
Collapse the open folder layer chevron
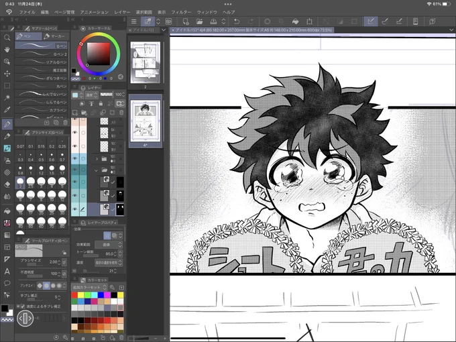(97, 170)
